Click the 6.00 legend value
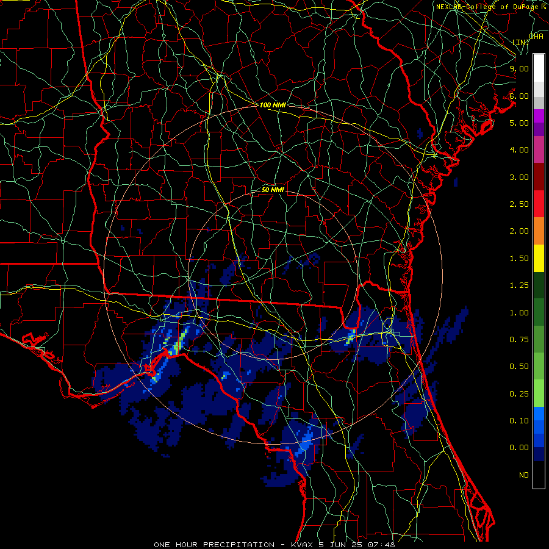 (x=519, y=96)
